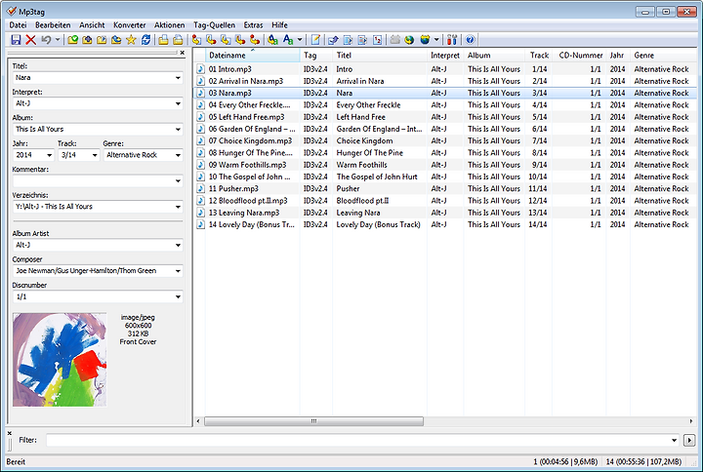Run the third tag converter icon

(x=226, y=40)
